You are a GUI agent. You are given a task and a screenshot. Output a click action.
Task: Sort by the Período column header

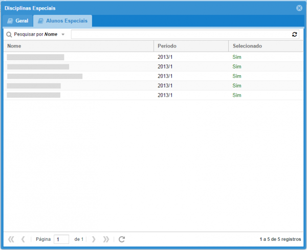pos(190,46)
